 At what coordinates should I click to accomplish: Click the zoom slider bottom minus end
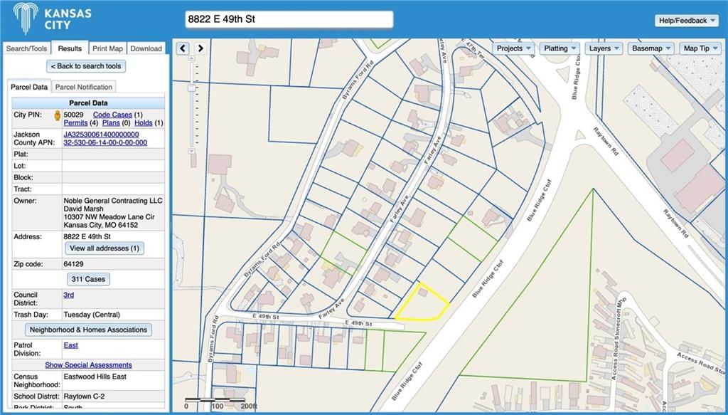click(191, 151)
